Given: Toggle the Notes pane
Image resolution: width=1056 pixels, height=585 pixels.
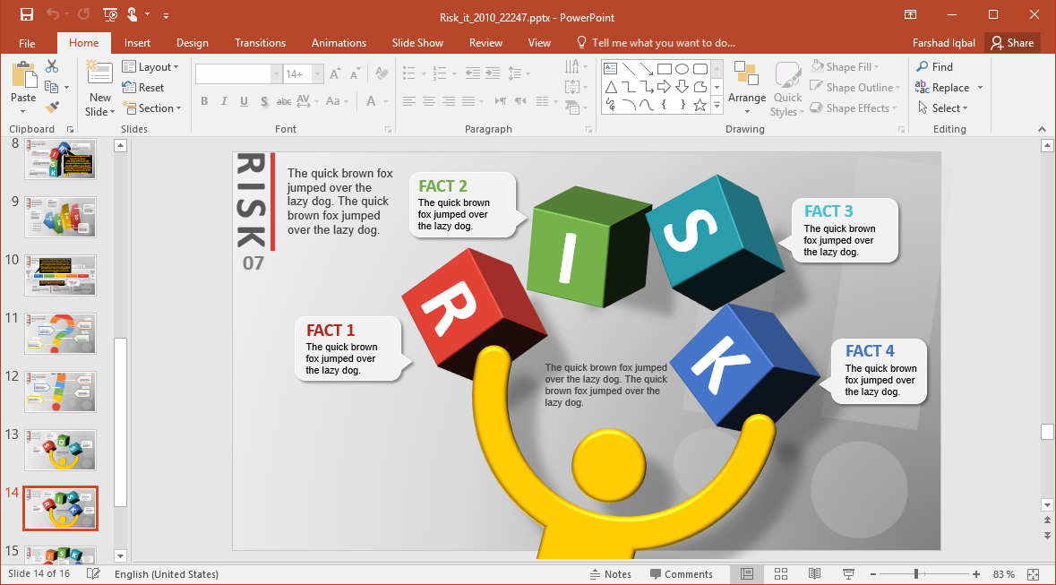Looking at the screenshot, I should (x=610, y=574).
